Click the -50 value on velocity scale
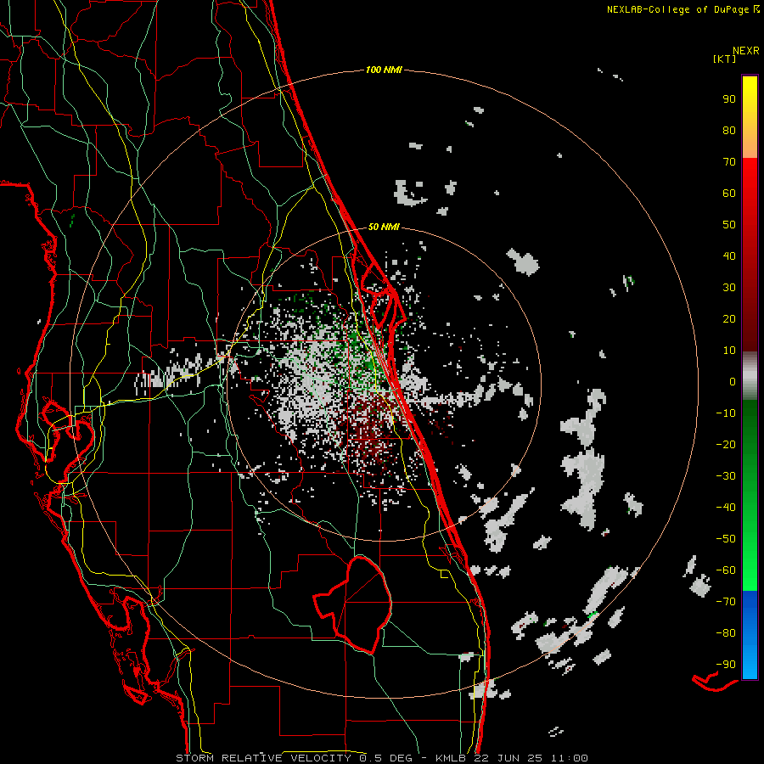Image resolution: width=764 pixels, height=764 pixels. point(726,539)
